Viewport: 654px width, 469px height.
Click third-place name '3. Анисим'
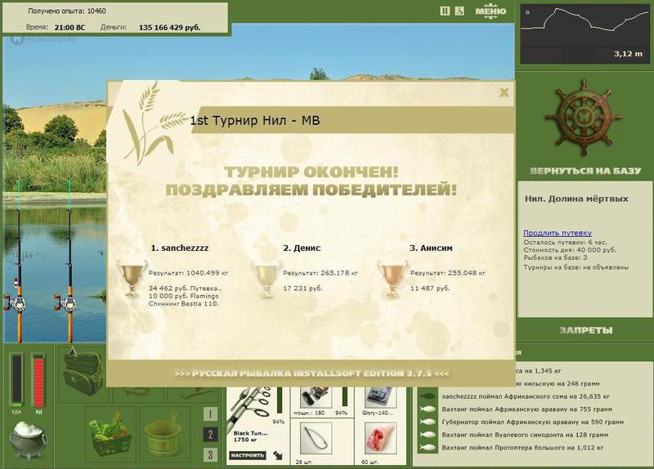(x=431, y=248)
